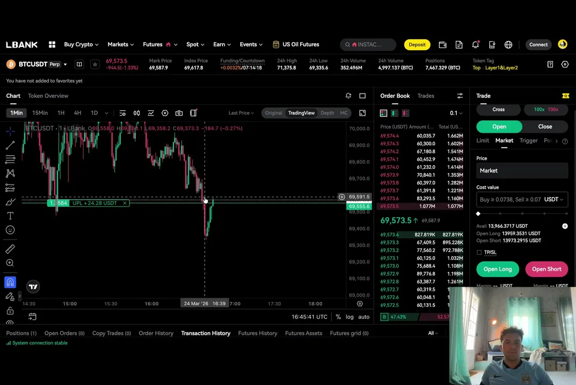Expand the Earn menu

(222, 44)
